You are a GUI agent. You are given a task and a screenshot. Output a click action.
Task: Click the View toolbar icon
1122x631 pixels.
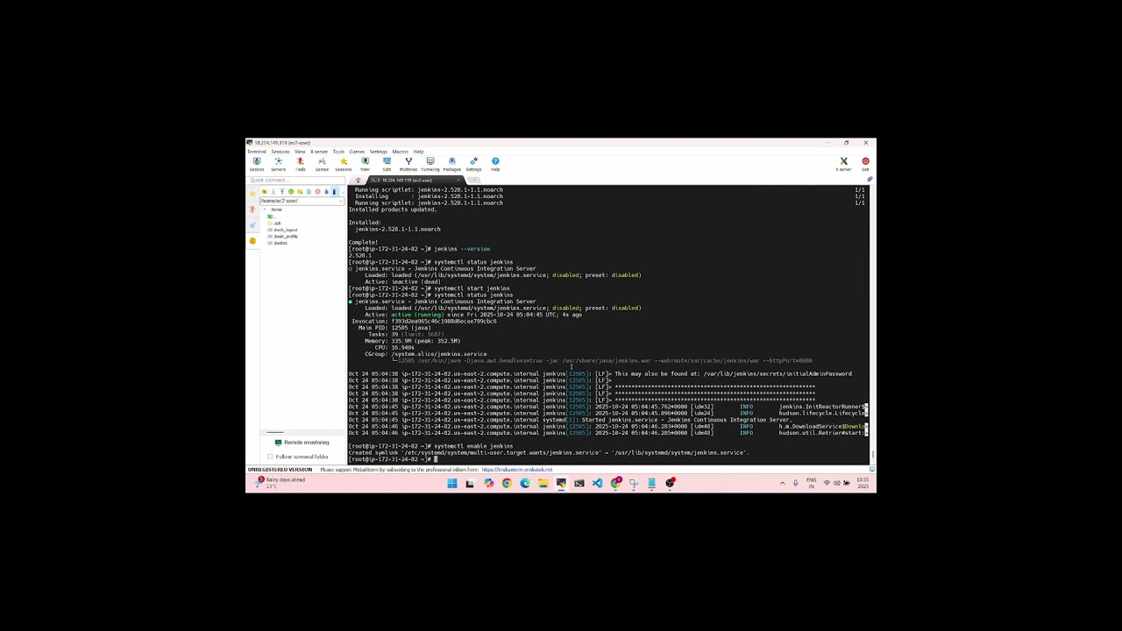365,164
